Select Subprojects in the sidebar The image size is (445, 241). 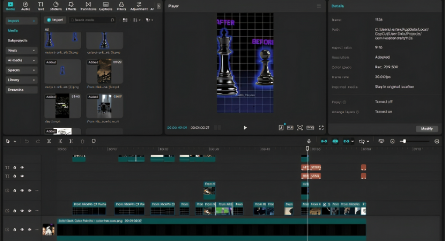click(17, 41)
